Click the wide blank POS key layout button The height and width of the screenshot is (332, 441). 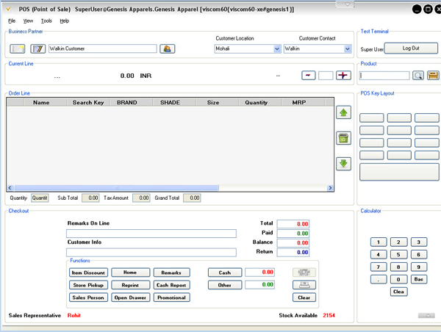(x=399, y=172)
